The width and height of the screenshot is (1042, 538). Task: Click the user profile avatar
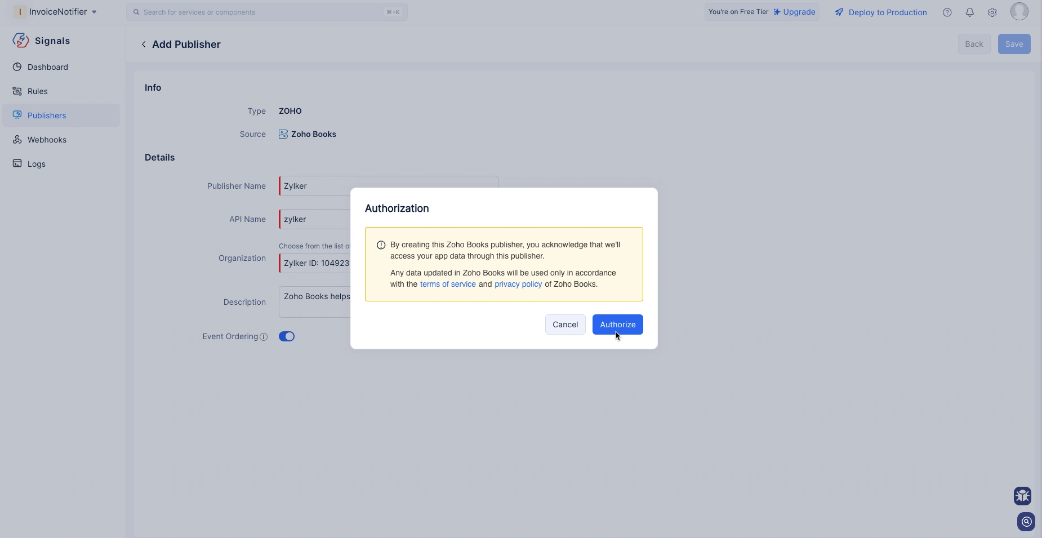1019,11
